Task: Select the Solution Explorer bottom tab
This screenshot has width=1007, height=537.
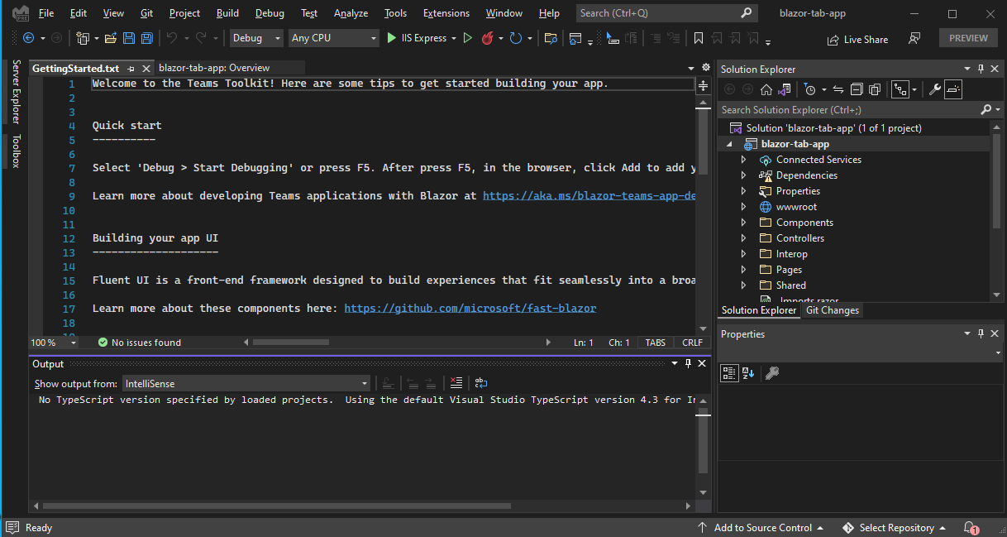Action: (759, 310)
